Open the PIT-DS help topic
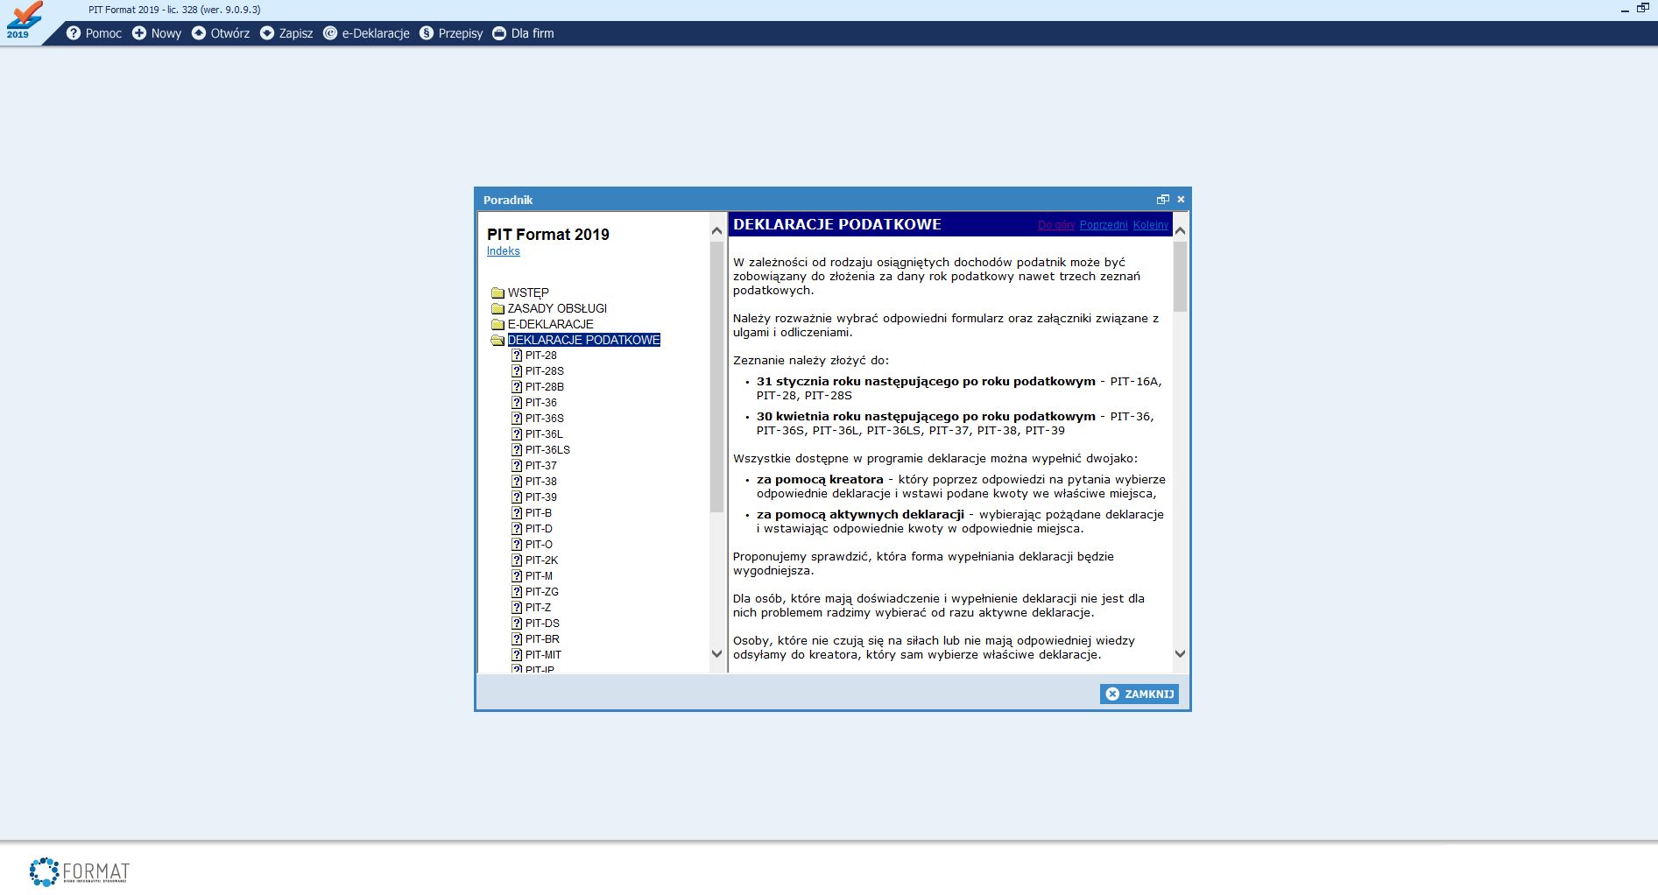1658x895 pixels. (542, 624)
